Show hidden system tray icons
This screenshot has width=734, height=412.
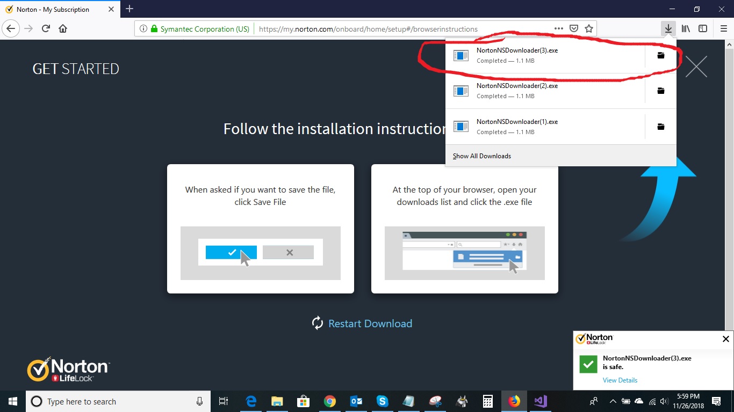(613, 401)
